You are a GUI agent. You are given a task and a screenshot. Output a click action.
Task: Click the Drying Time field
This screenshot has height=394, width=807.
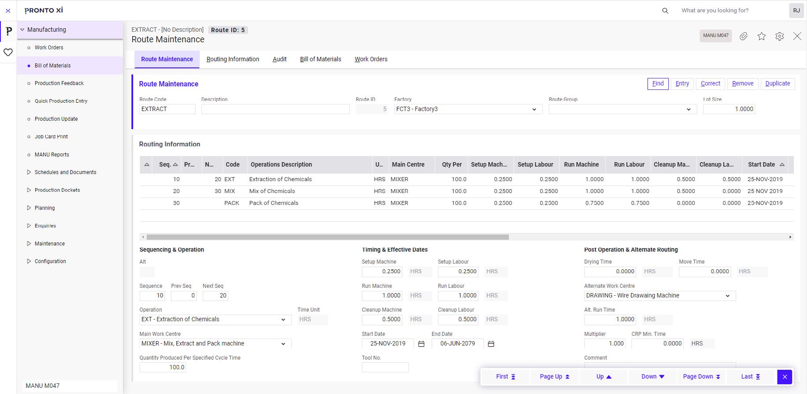coord(610,271)
